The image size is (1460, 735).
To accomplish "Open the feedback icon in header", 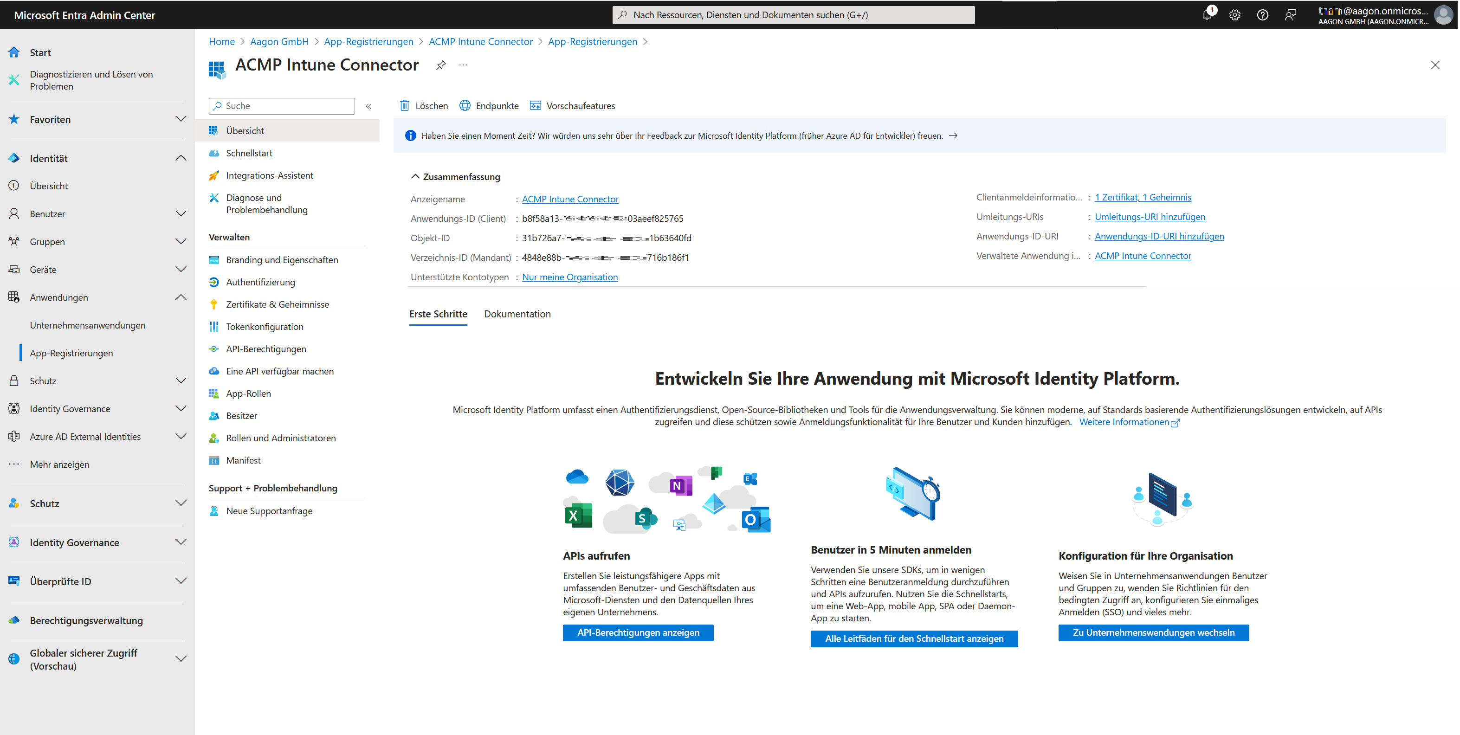I will click(x=1291, y=15).
